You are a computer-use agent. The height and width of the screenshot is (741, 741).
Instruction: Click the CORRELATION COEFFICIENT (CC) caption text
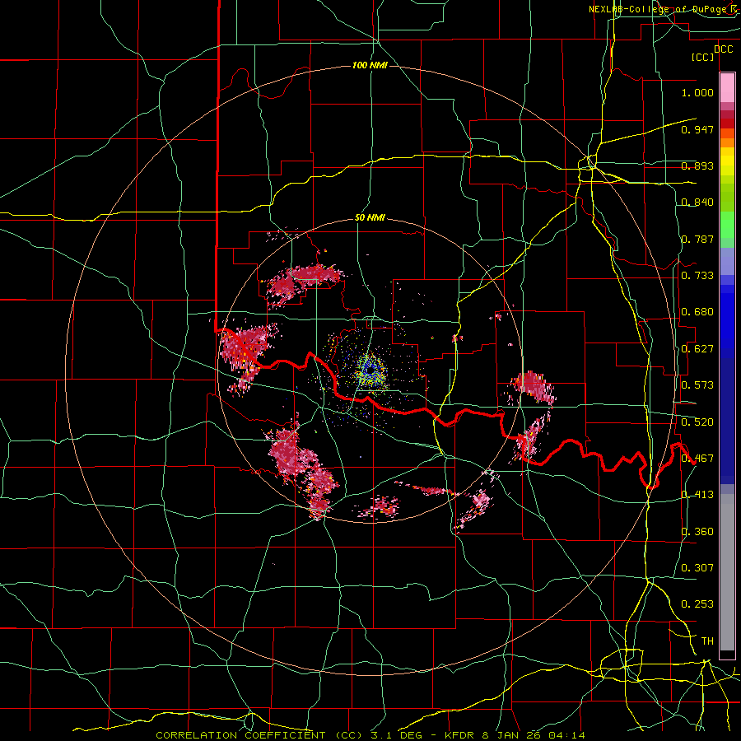[259, 735]
